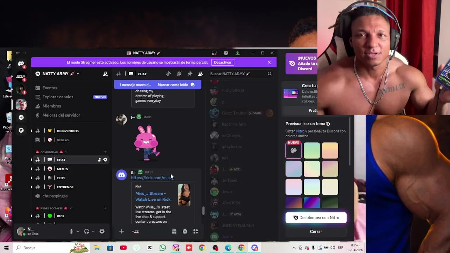Screen dimensions: 450x253
Task: Toggle headphones deafen in user panel
Action: (x=86, y=232)
